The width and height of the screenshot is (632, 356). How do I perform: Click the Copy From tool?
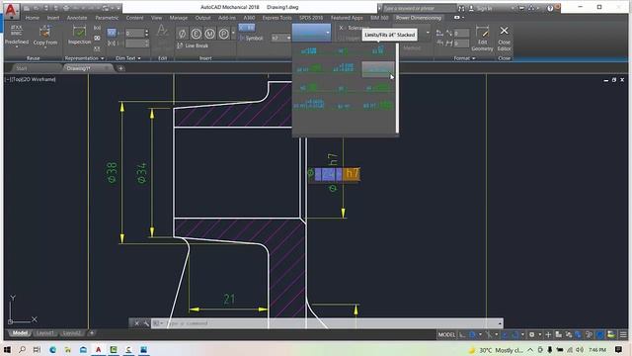coord(45,36)
